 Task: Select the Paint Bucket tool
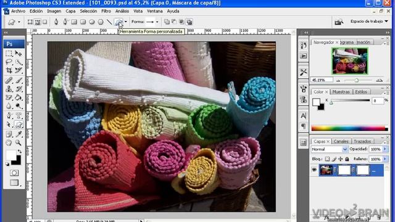[19, 97]
